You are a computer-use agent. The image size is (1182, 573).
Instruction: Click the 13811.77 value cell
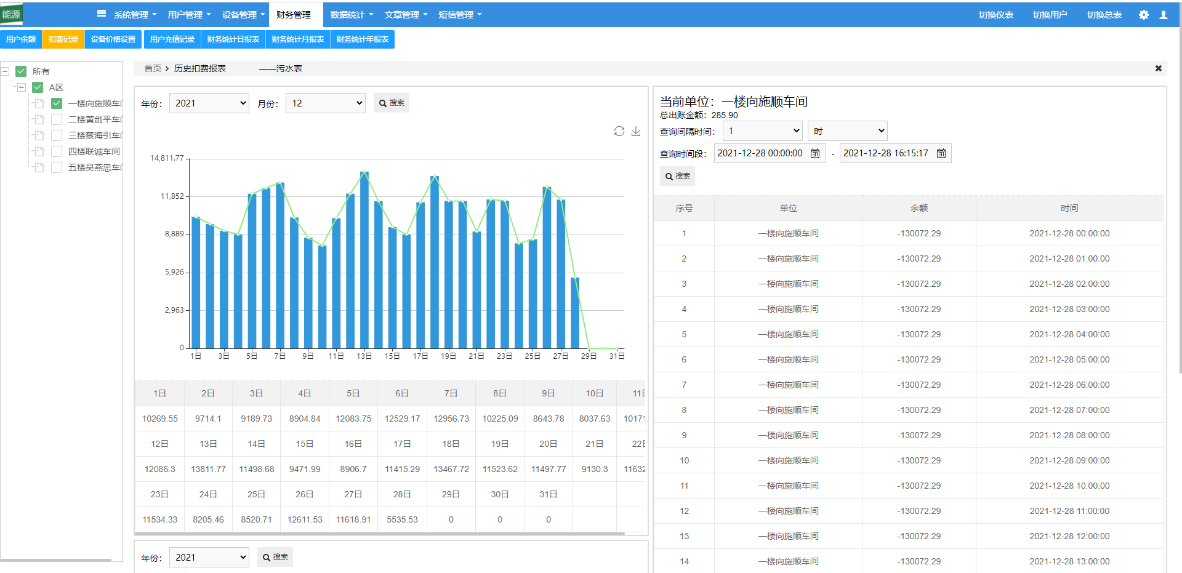pyautogui.click(x=208, y=469)
